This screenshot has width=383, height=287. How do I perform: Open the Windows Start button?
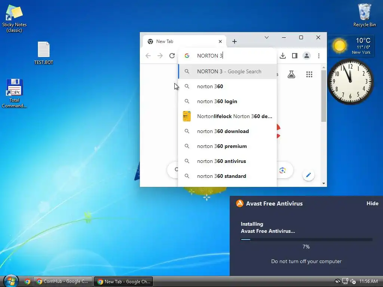pyautogui.click(x=11, y=281)
